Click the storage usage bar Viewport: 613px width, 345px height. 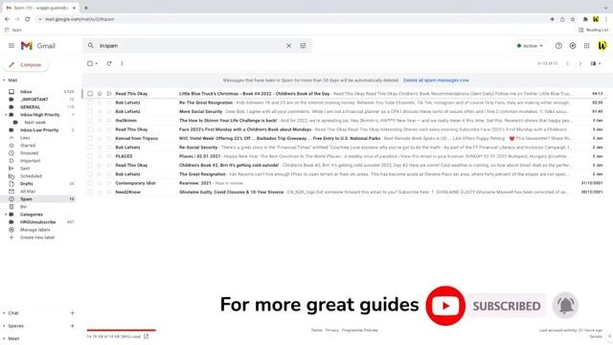click(122, 330)
